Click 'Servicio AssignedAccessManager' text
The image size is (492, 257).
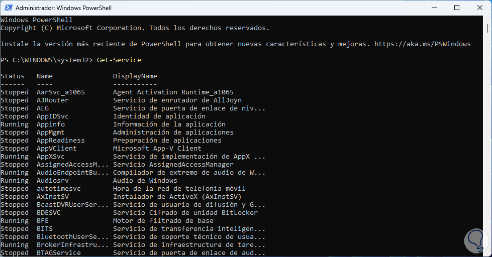tap(173, 165)
